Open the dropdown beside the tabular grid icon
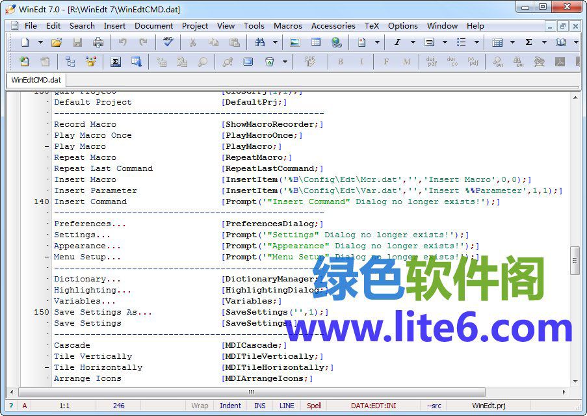 coord(512,42)
